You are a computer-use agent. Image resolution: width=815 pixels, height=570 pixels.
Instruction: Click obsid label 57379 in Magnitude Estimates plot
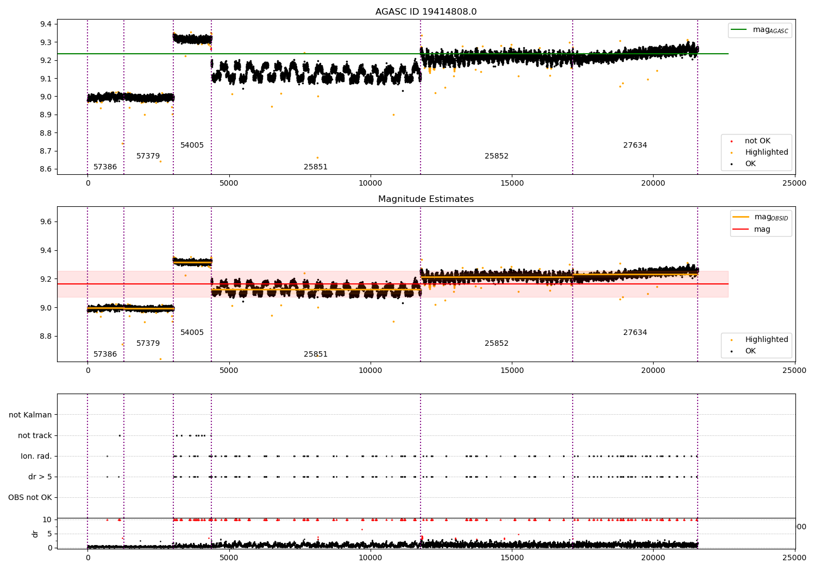coord(148,344)
